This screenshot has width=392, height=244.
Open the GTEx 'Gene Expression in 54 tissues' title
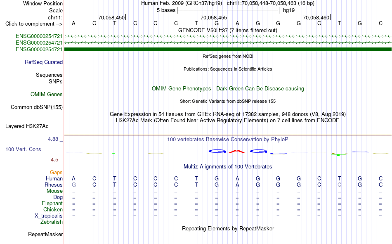pyautogui.click(x=228, y=114)
